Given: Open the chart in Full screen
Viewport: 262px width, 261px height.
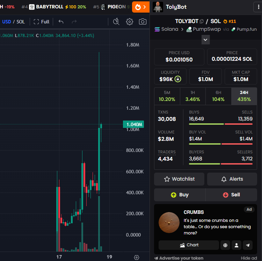Looking at the screenshot, I should tap(42, 22).
